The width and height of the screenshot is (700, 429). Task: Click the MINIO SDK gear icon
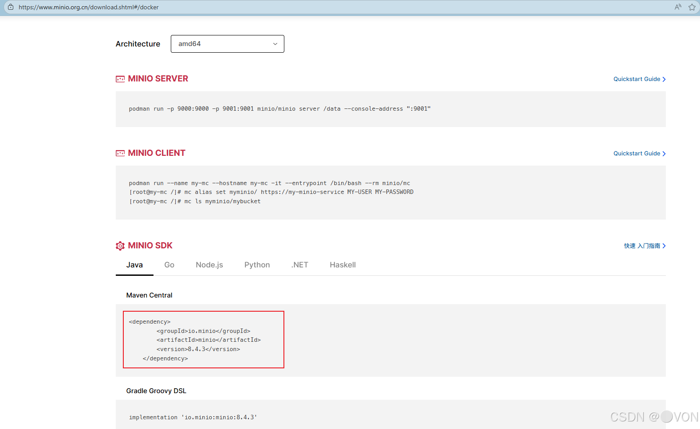click(x=120, y=246)
